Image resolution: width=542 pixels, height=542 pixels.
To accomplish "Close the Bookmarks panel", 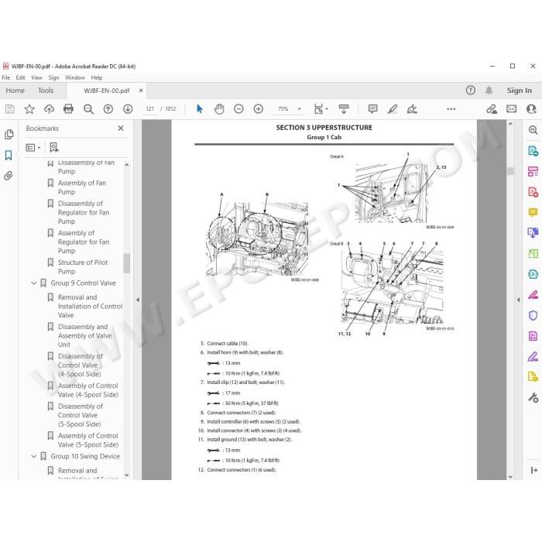I will 121,129.
